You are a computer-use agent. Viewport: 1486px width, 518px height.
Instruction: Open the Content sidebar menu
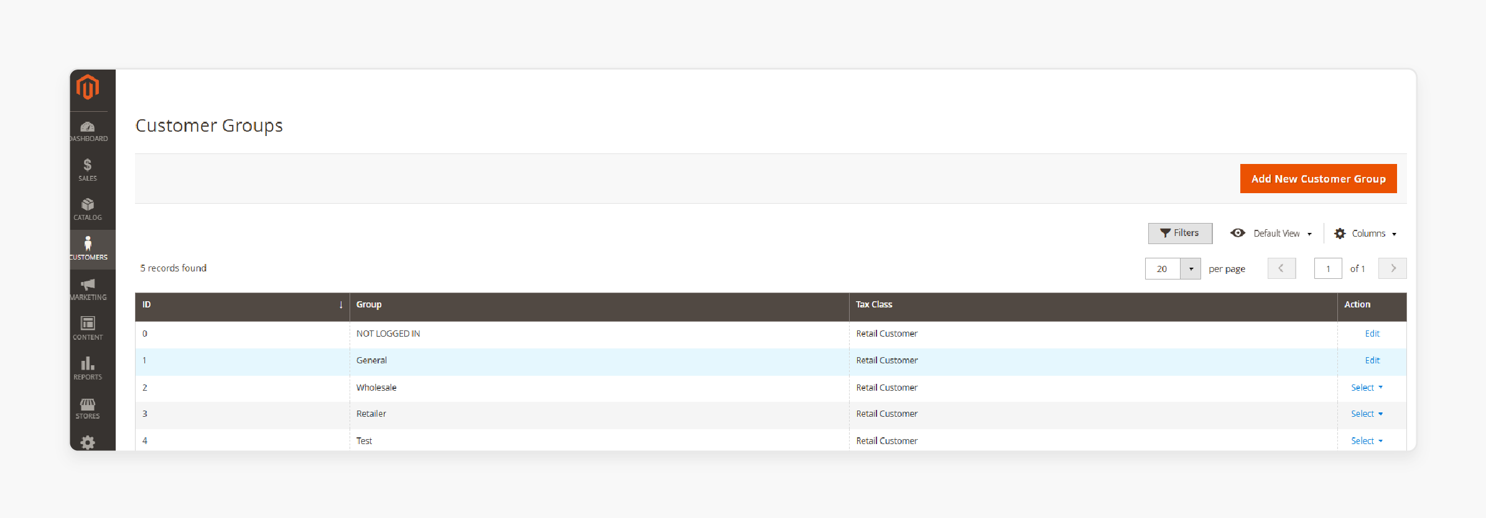pyautogui.click(x=88, y=329)
